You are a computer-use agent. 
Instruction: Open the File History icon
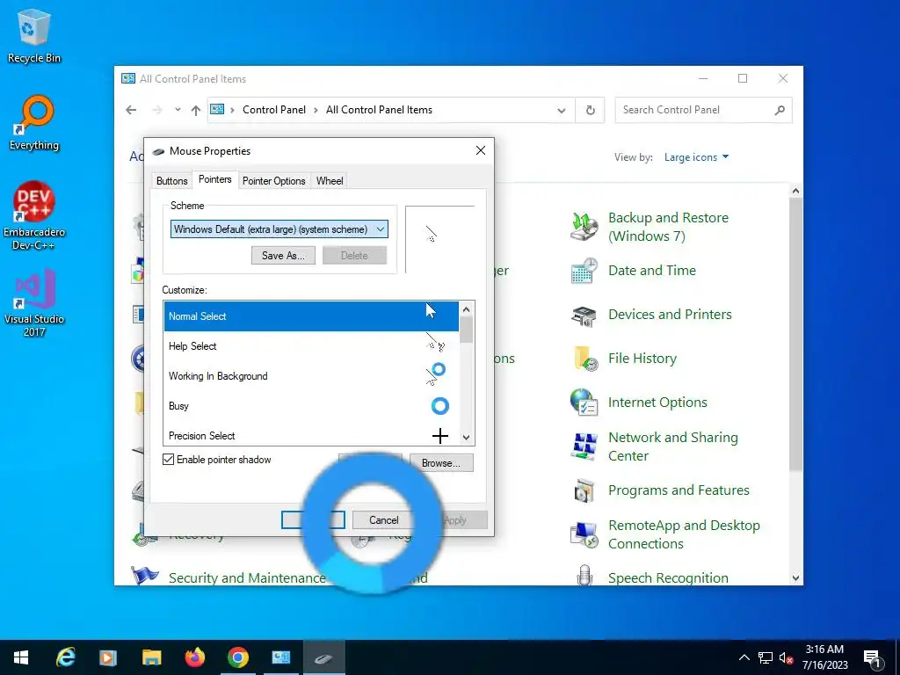(x=584, y=359)
